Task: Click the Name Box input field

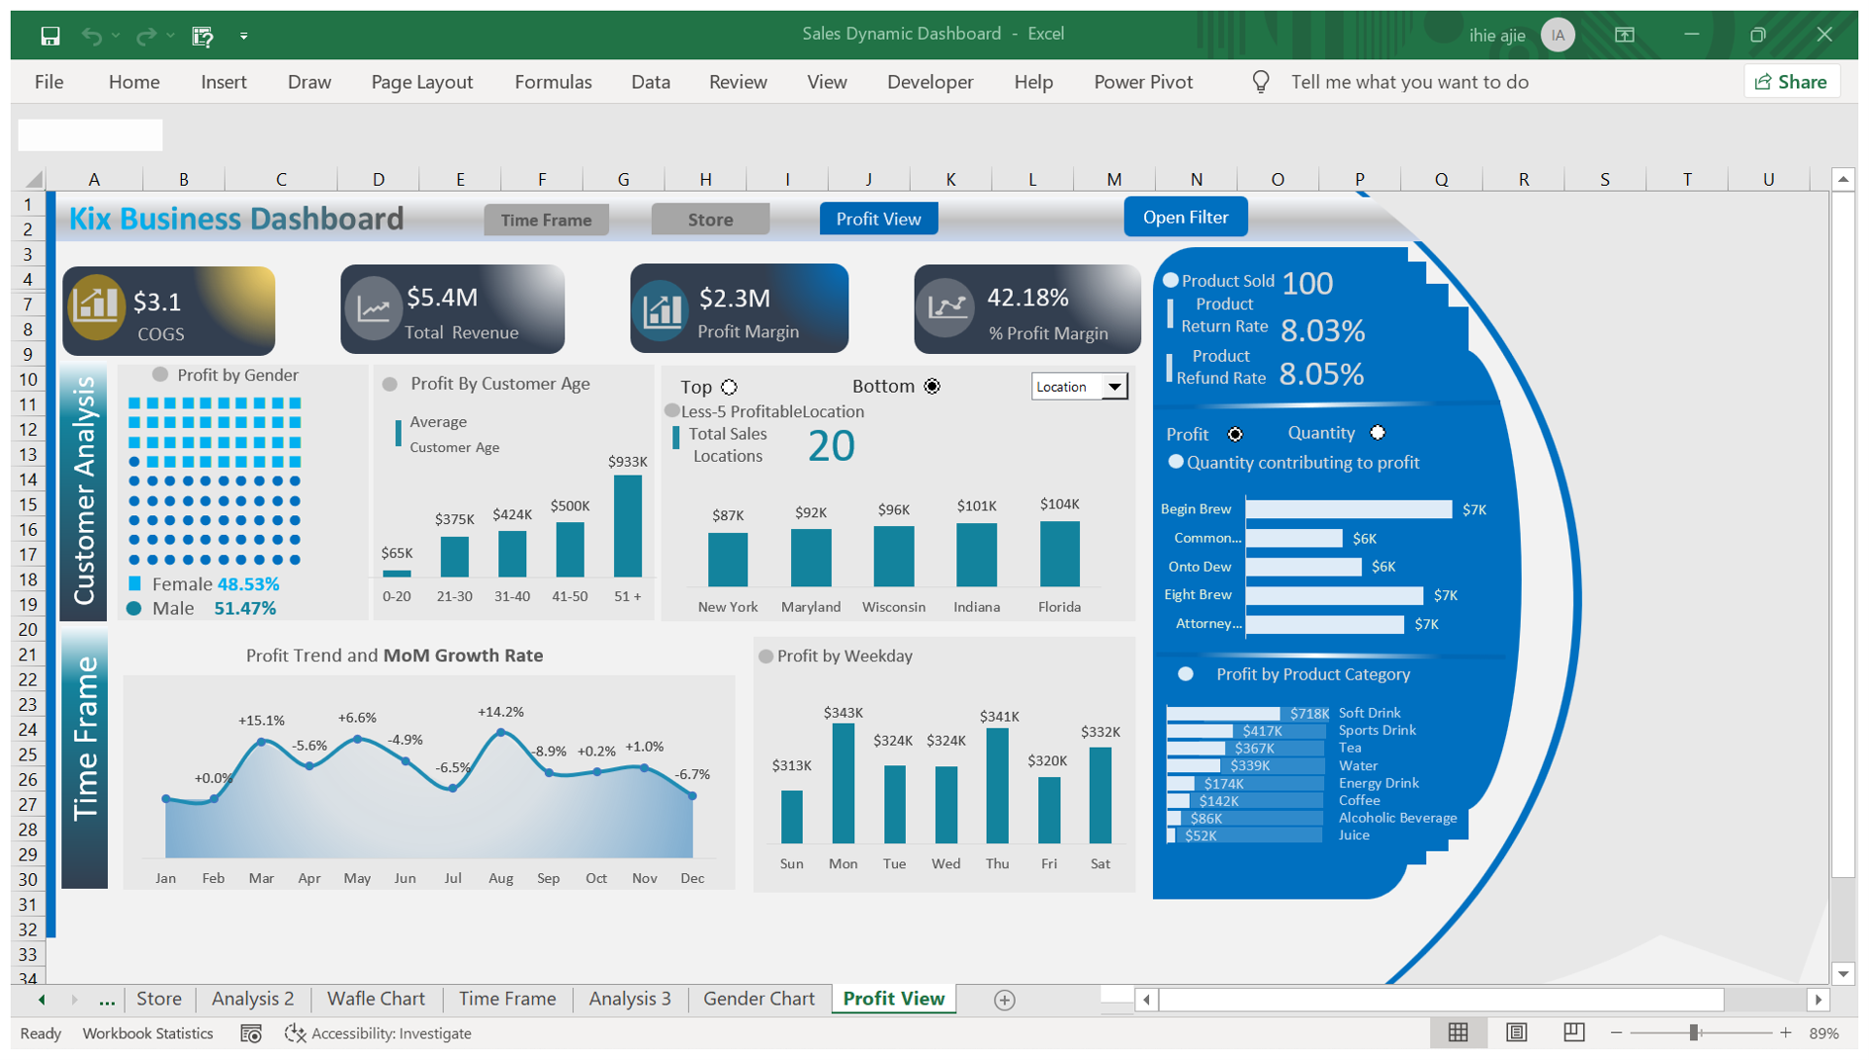Action: (x=90, y=135)
